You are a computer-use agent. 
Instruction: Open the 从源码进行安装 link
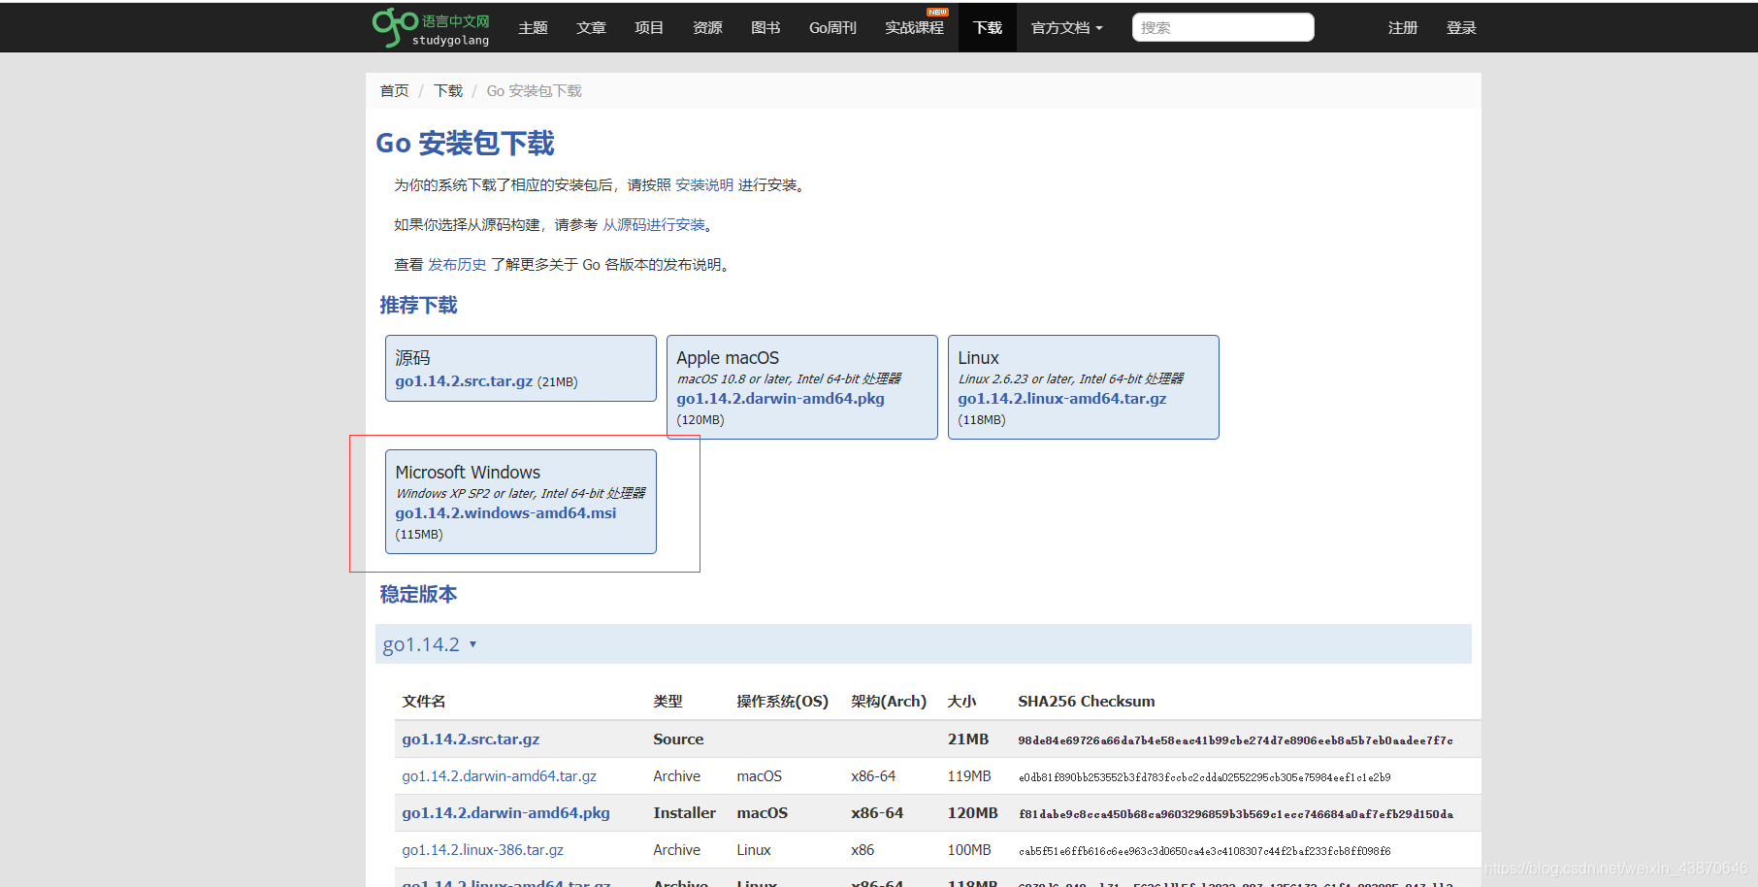tap(654, 225)
